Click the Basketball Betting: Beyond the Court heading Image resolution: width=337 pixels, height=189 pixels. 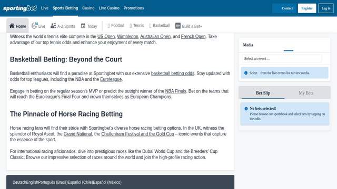(x=66, y=59)
